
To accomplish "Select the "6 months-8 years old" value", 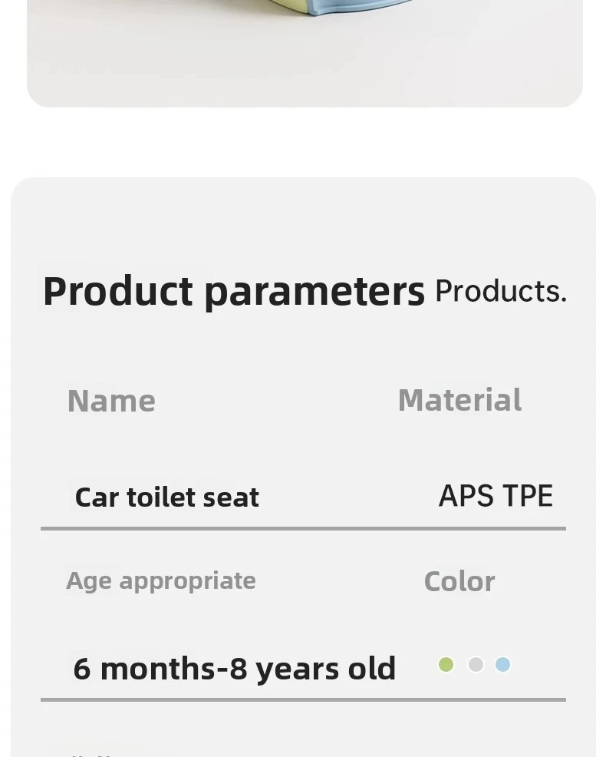I will tap(234, 669).
